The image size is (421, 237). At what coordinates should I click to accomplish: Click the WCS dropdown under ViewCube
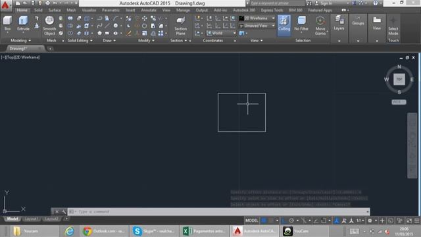coord(399,102)
